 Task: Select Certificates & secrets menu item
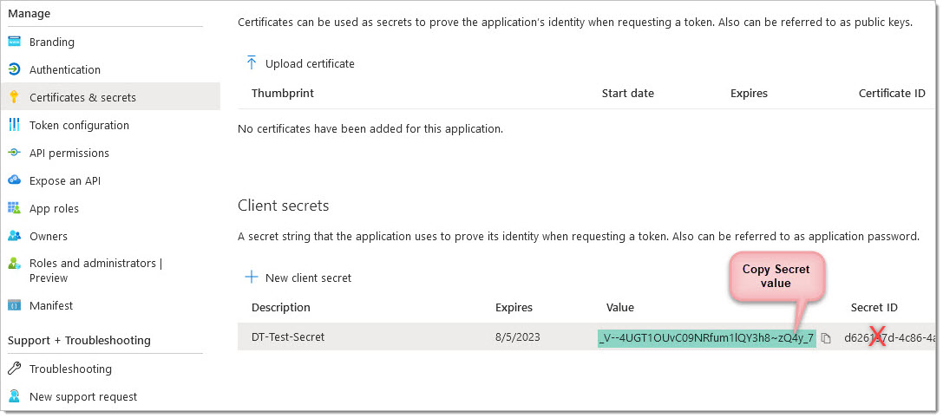click(x=110, y=97)
